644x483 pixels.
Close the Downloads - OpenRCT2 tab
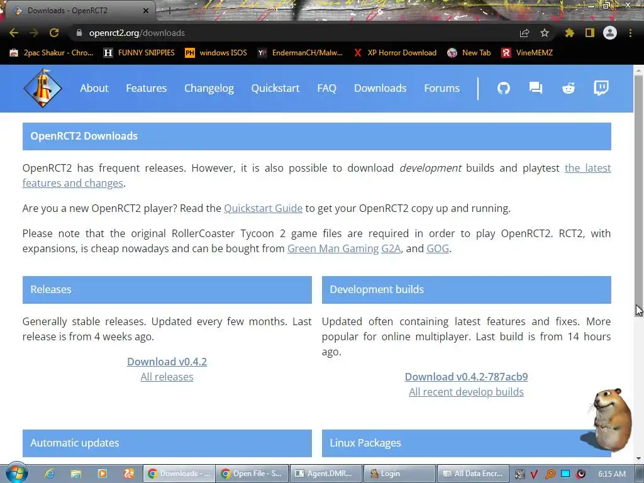146,11
